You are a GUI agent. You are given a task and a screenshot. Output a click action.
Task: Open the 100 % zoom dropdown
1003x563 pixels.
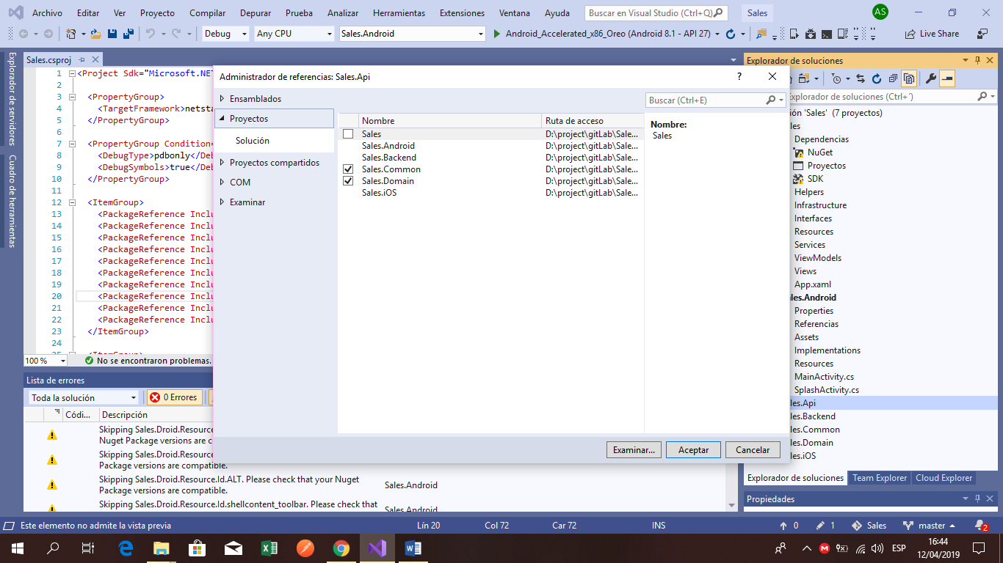[46, 361]
